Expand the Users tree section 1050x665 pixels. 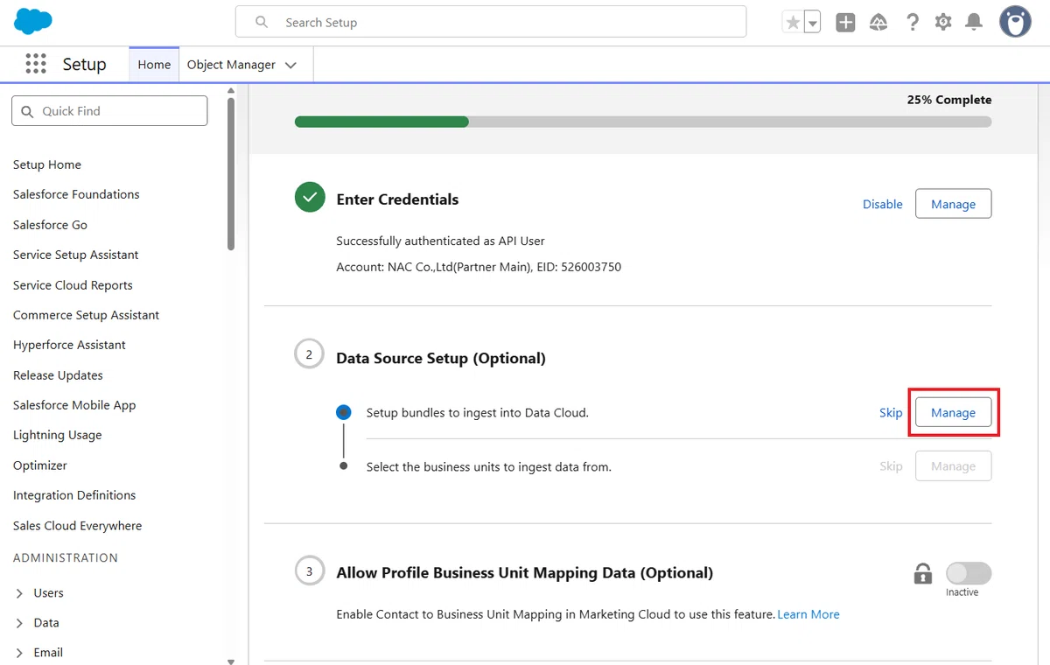[x=20, y=593]
